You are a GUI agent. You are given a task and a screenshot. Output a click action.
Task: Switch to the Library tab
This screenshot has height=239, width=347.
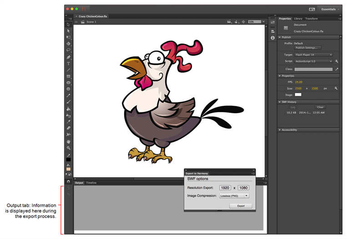tap(298, 19)
